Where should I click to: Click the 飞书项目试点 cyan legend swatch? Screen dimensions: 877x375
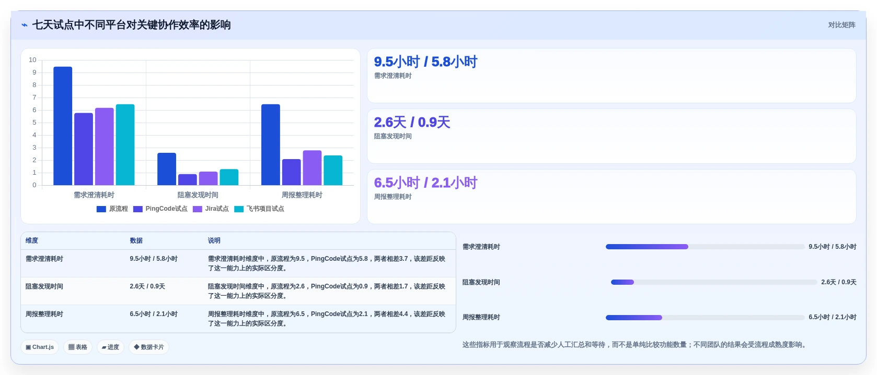pos(239,209)
